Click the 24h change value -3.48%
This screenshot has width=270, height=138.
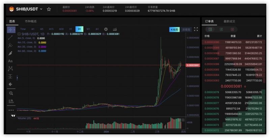pos(89,11)
